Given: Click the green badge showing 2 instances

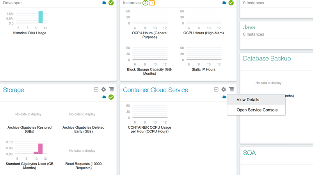Looking at the screenshot, I should pyautogui.click(x=145, y=3).
